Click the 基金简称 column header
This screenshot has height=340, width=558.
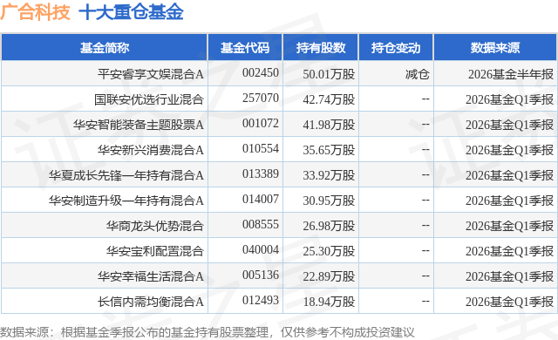(105, 48)
